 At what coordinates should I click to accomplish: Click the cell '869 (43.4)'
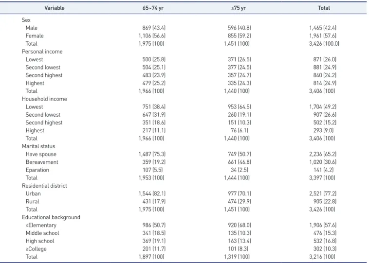154,28
